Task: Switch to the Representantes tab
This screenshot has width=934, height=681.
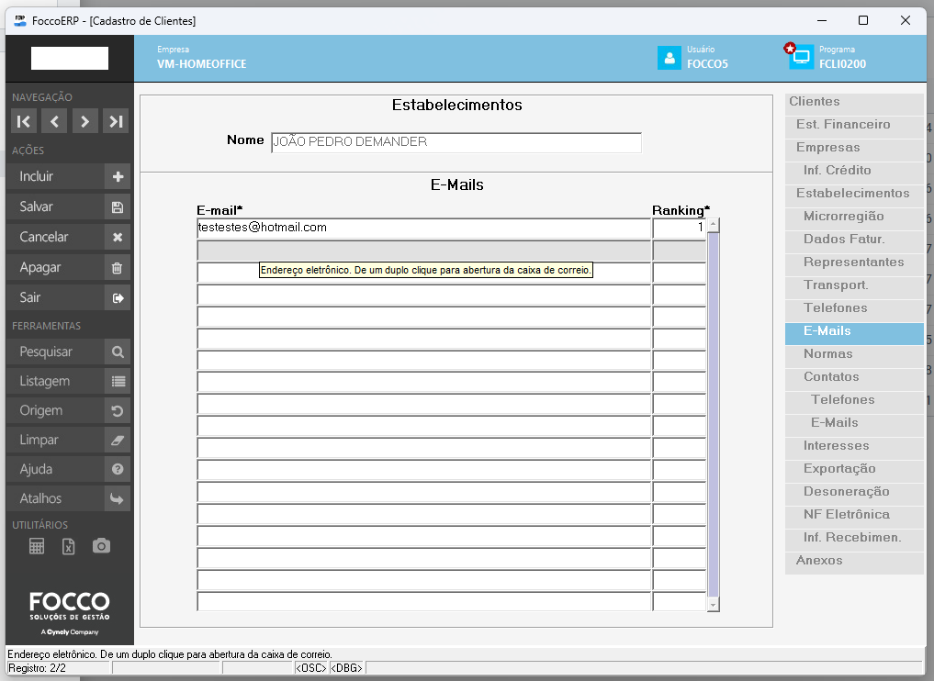Action: [x=853, y=262]
